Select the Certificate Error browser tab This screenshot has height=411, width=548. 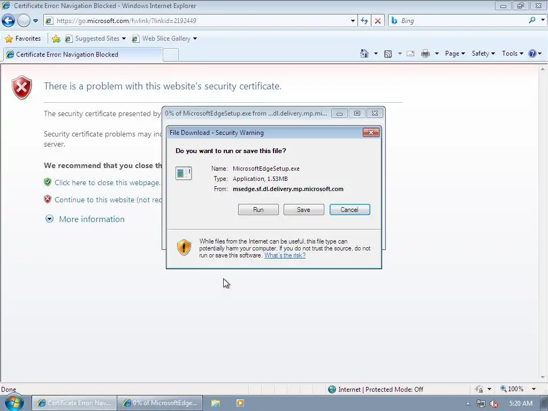coord(82,55)
